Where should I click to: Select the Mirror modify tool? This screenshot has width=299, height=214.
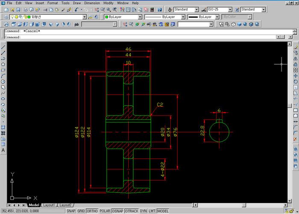click(x=296, y=59)
